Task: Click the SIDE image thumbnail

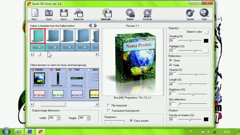Action: click(x=58, y=78)
